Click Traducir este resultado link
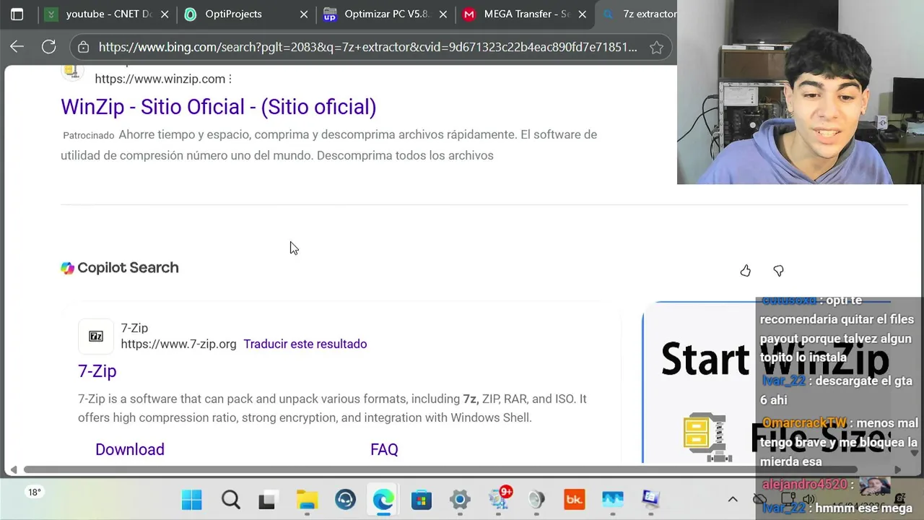This screenshot has height=520, width=924. click(305, 344)
